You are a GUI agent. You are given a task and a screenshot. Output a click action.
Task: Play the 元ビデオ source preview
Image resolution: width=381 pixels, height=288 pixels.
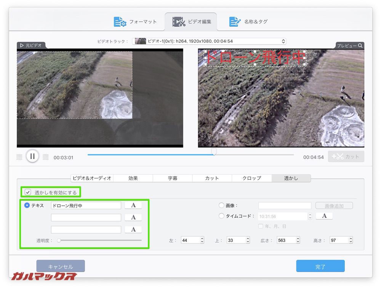pyautogui.click(x=22, y=45)
